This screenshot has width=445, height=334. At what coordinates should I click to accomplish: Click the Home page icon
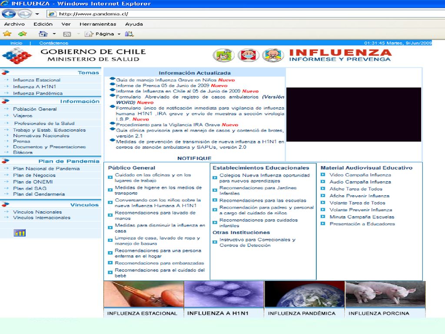point(43,34)
